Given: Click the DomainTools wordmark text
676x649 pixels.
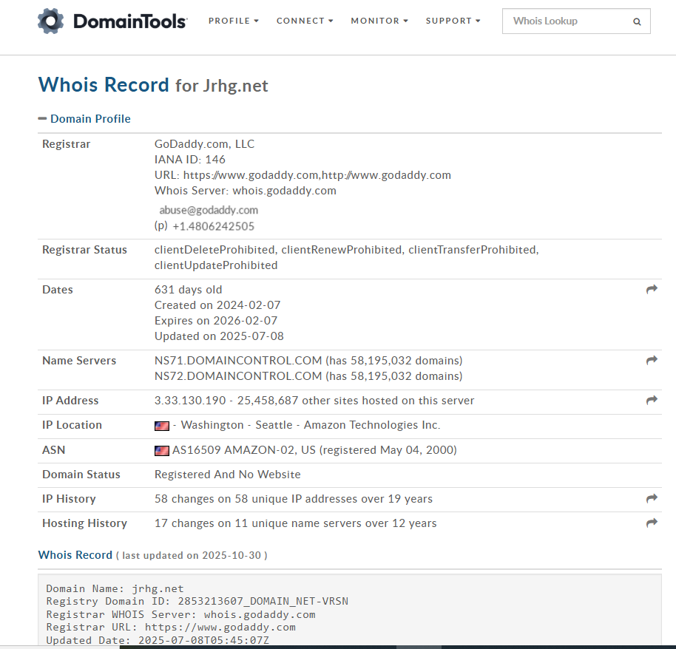Looking at the screenshot, I should click(130, 21).
